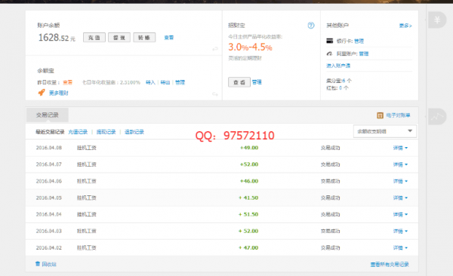
Task: Click the trash bin icon beside 回收站
Action: pyautogui.click(x=38, y=264)
